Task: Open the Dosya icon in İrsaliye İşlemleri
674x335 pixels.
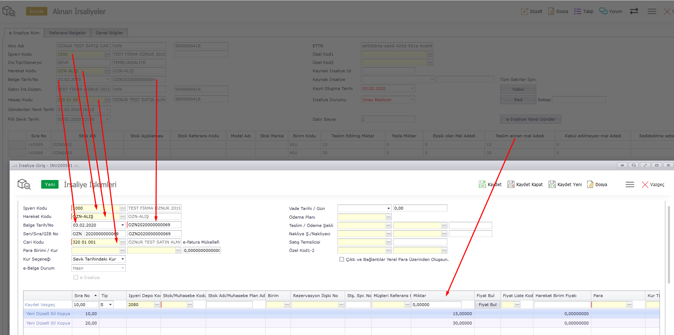Action: tap(591, 185)
